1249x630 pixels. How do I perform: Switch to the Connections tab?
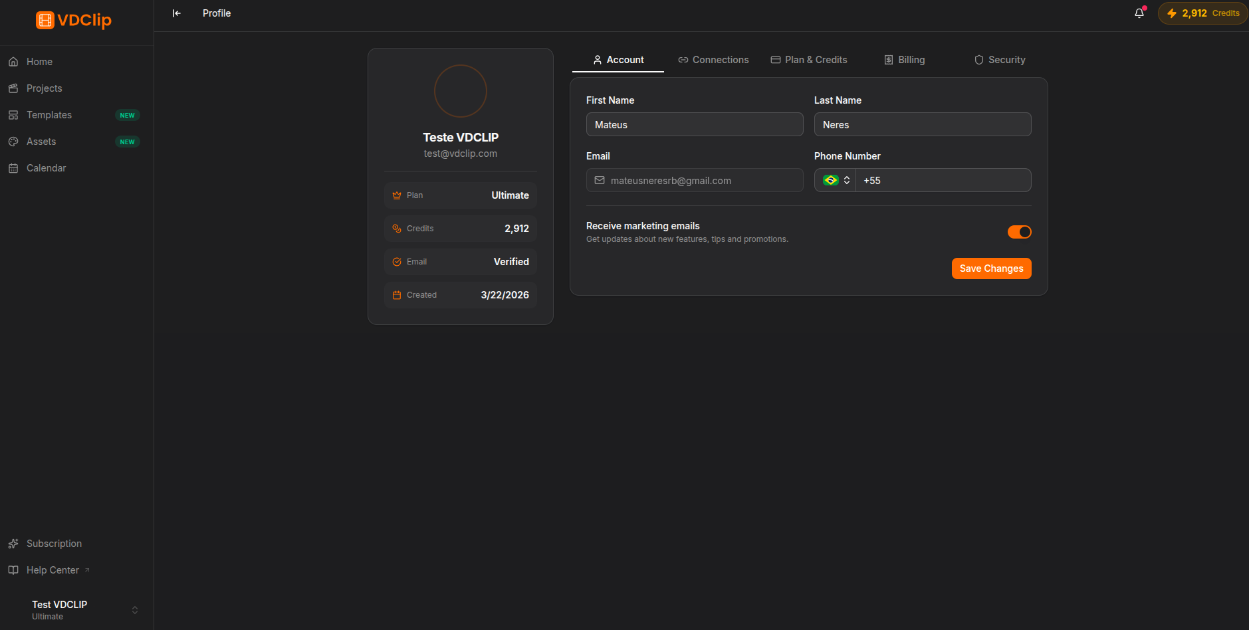coord(713,60)
